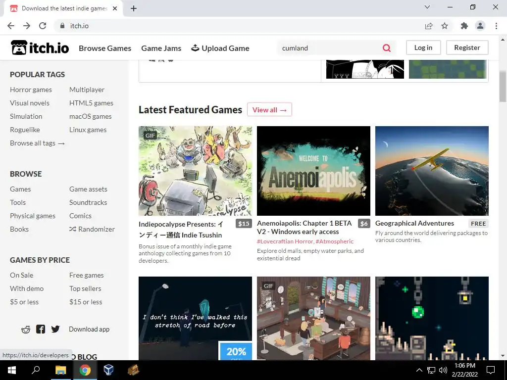Click the page vertical scrollbar thumb
The image size is (507, 380).
coord(503,87)
